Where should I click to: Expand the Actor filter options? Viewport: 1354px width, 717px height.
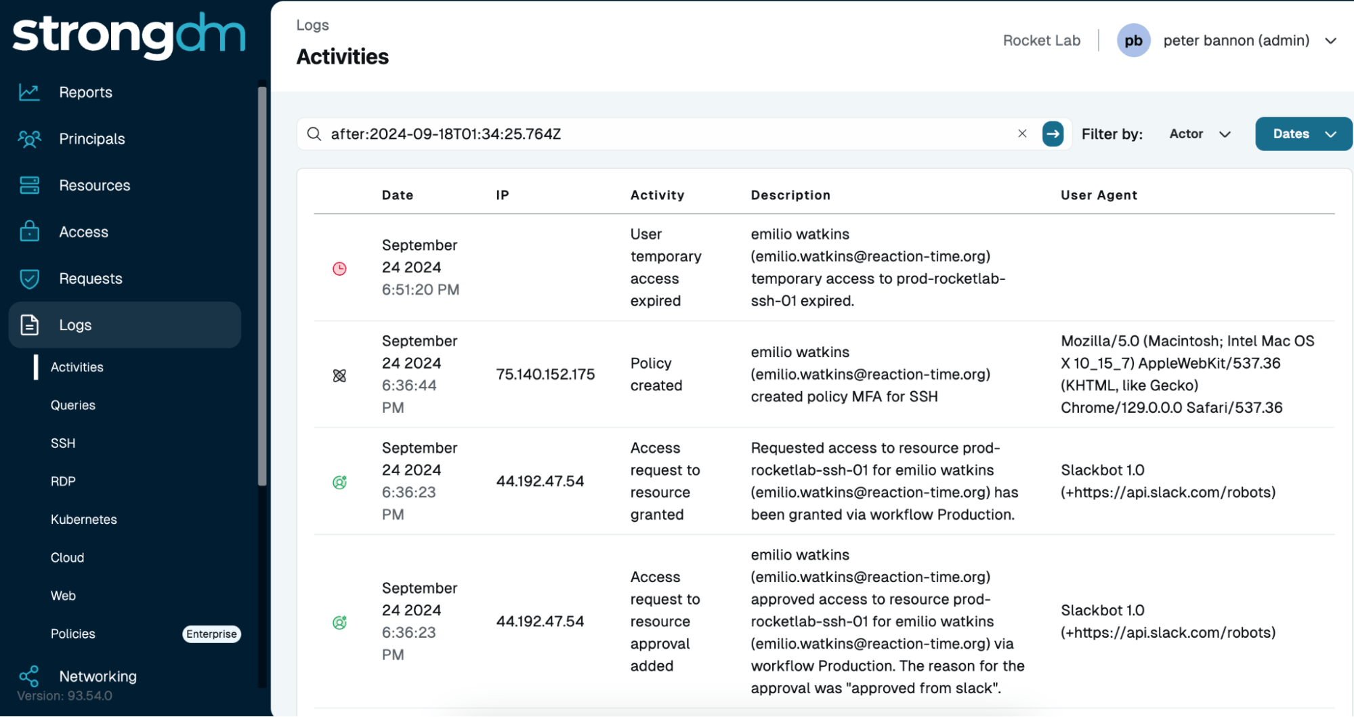[x=1199, y=134]
